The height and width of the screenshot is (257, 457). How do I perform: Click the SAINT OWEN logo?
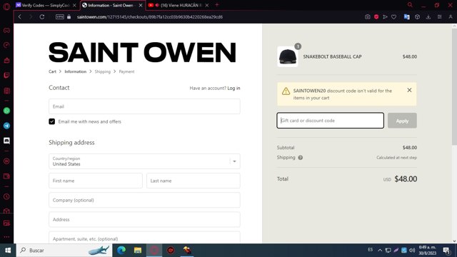coord(142,52)
